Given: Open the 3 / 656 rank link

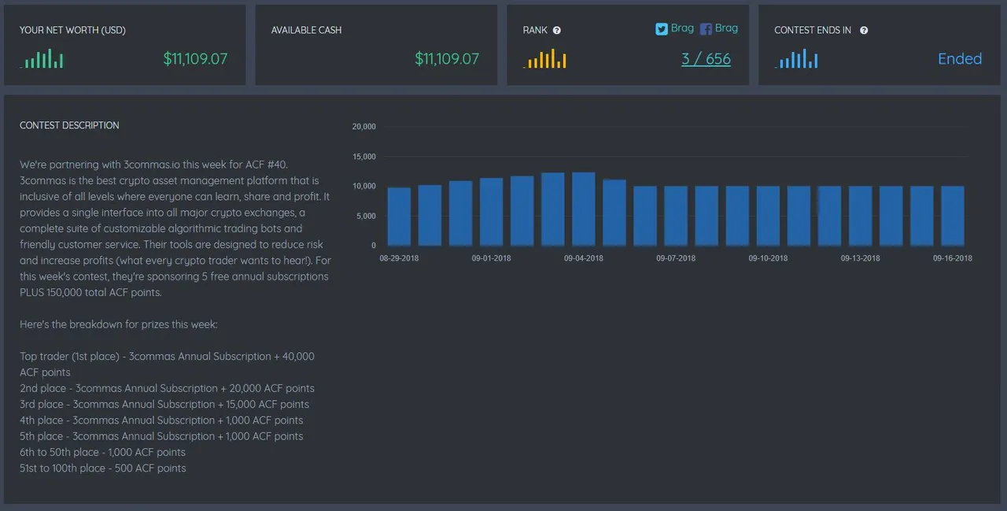Looking at the screenshot, I should (706, 59).
